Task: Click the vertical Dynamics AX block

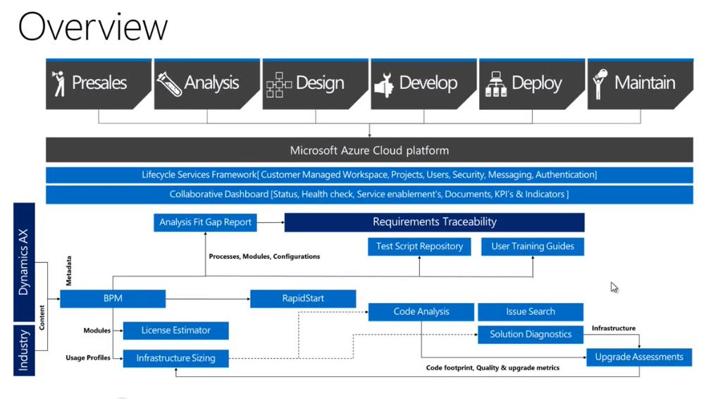Action: click(25, 262)
